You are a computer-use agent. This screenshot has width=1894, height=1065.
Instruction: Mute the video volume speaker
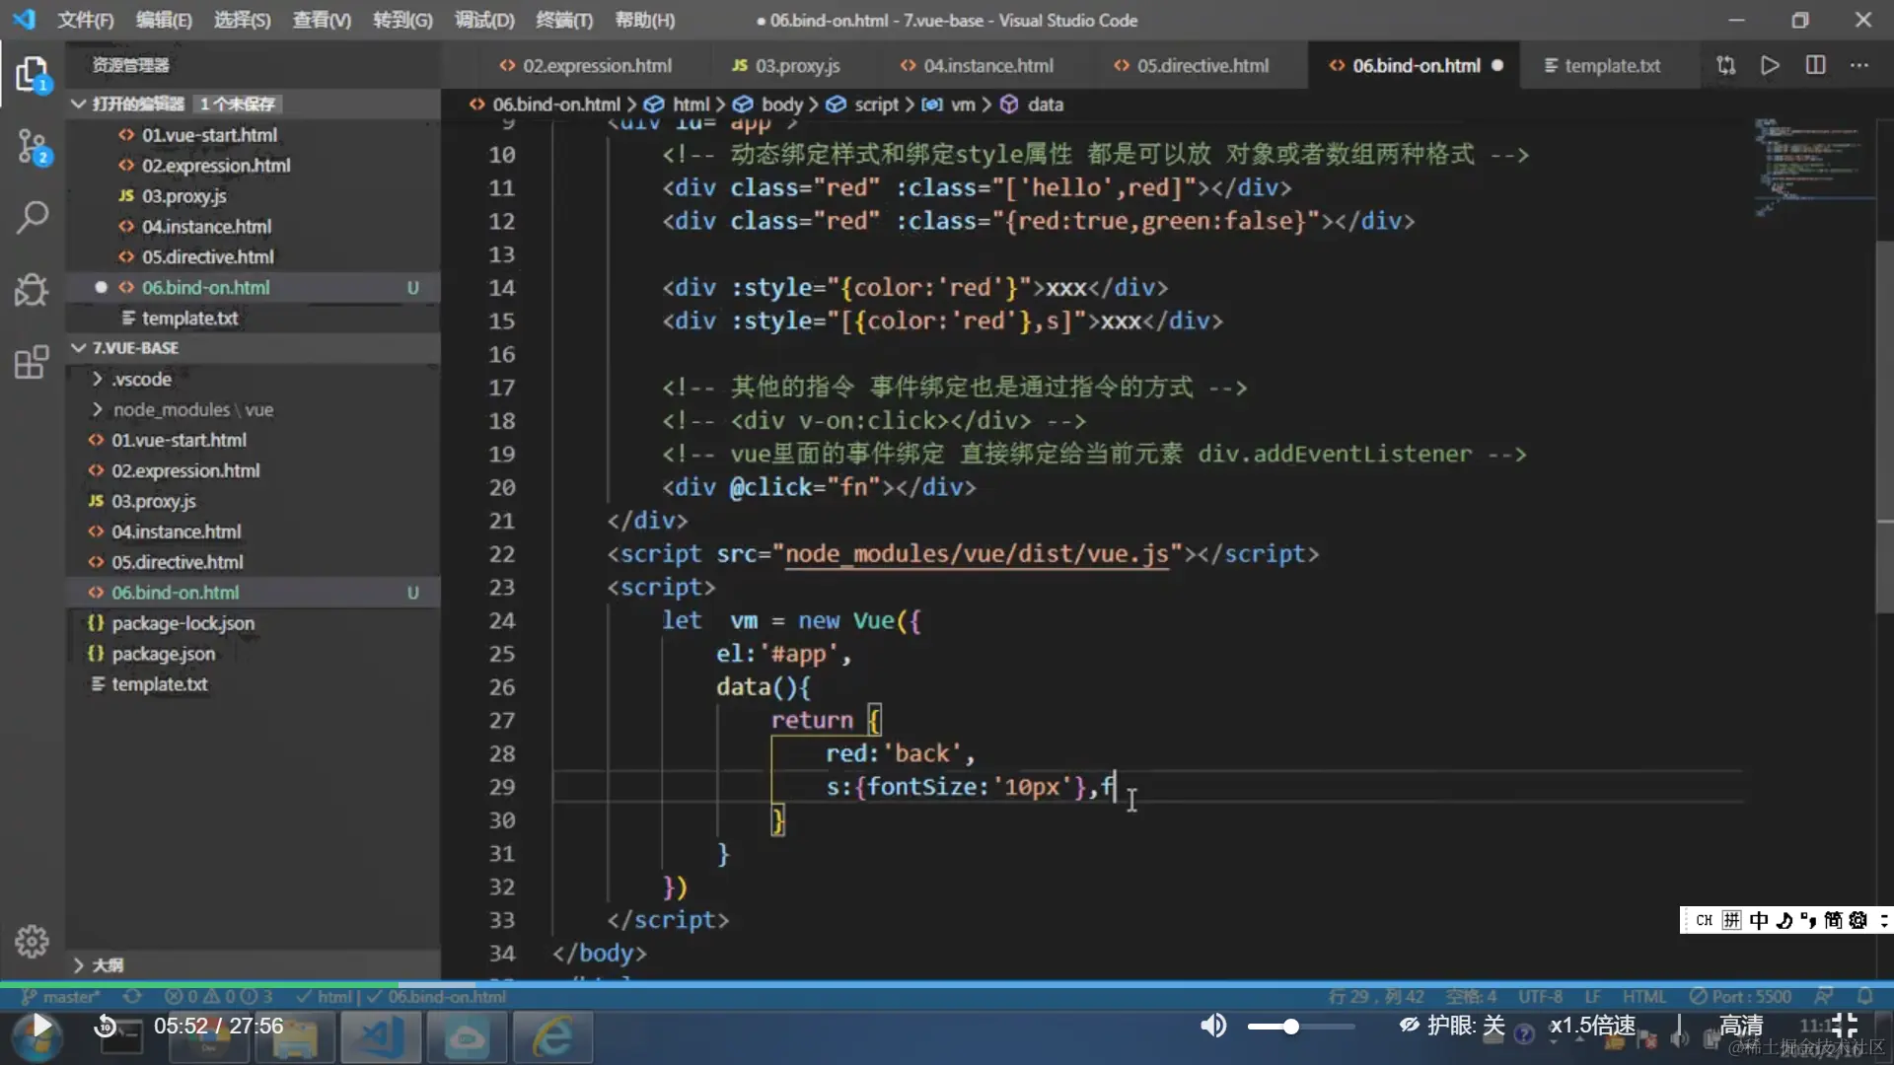pos(1213,1026)
